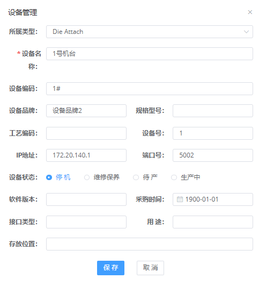Focus the empty 规格型号 field
The height and width of the screenshot is (286, 259).
213,111
